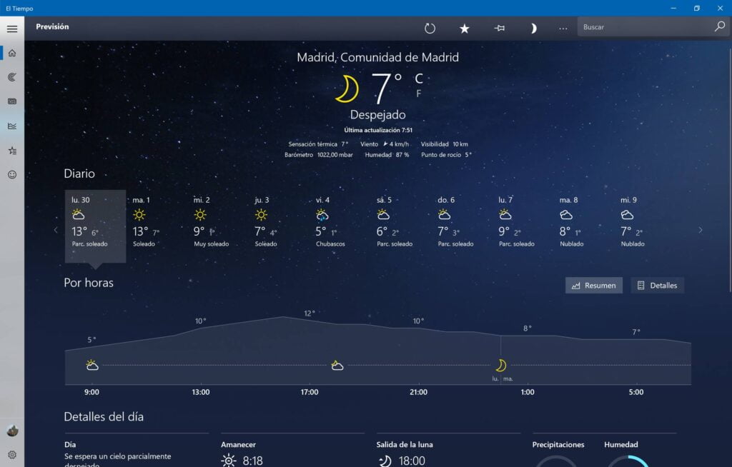Expand the hamburger navigation menu

pyautogui.click(x=12, y=29)
